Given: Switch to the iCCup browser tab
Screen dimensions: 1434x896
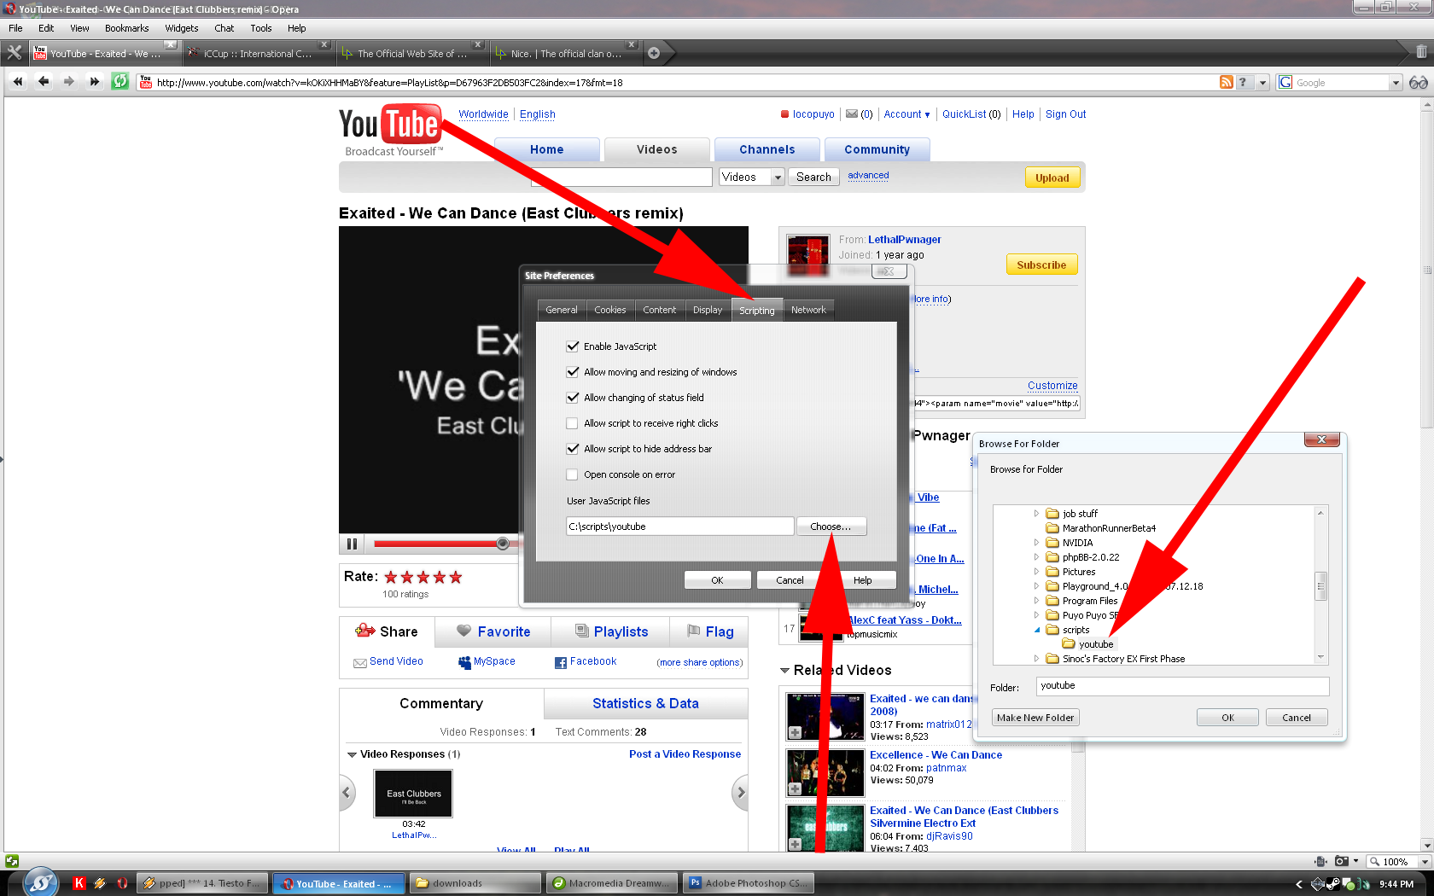Looking at the screenshot, I should pos(258,53).
